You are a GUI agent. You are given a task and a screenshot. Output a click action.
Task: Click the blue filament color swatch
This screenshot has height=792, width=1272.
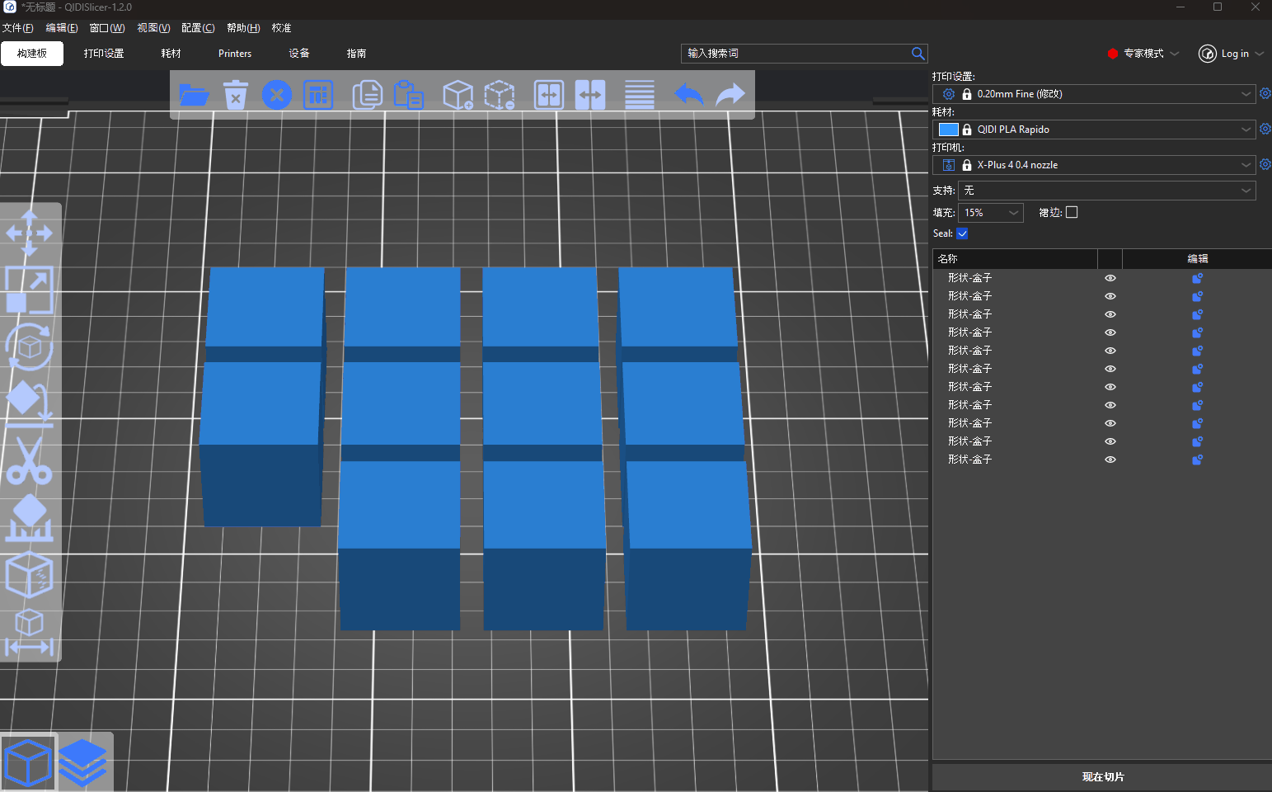[x=949, y=130]
